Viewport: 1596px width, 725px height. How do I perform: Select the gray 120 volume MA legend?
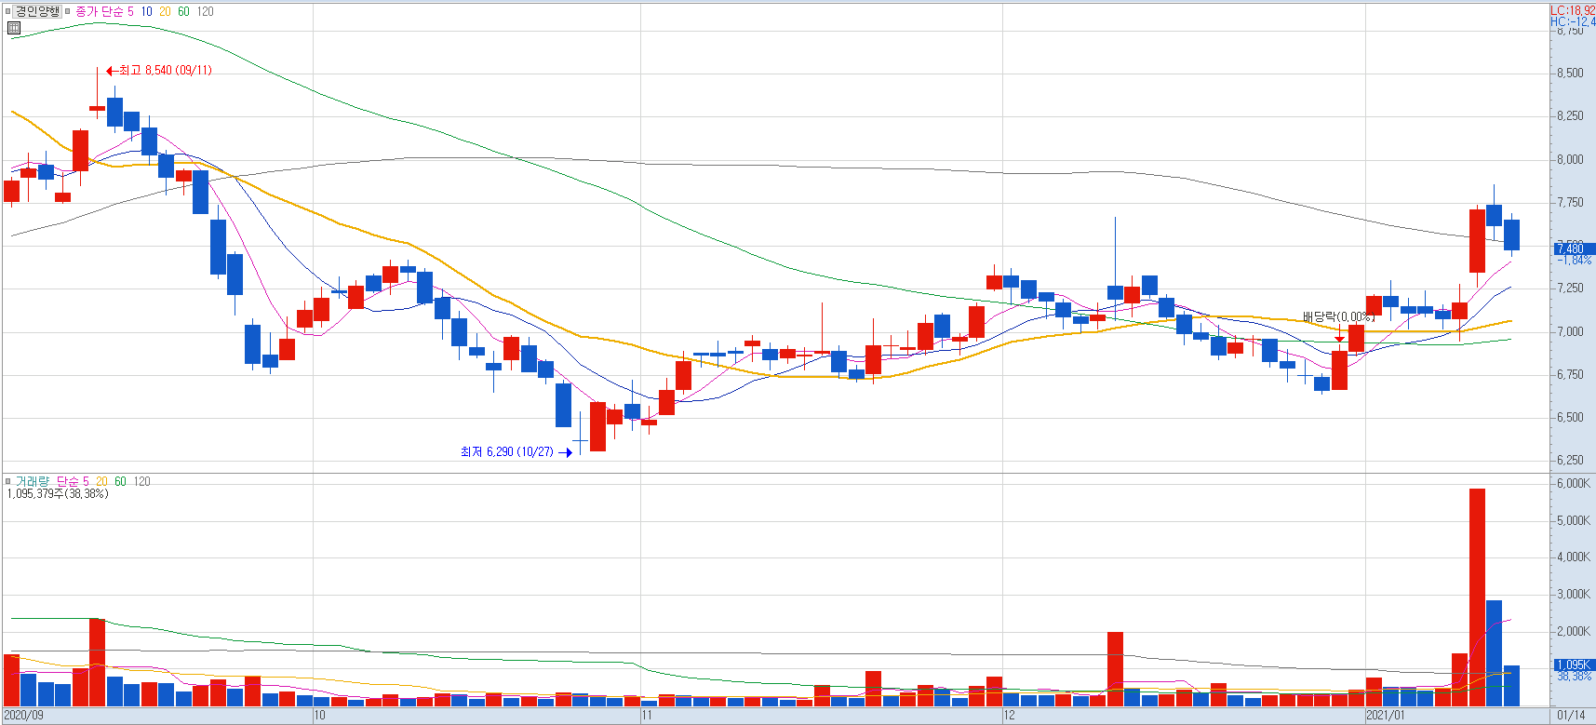(x=141, y=481)
